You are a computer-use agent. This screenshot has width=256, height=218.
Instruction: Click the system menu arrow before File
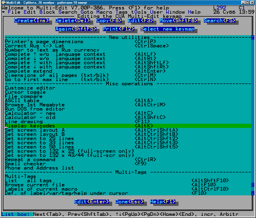(x=3, y=12)
